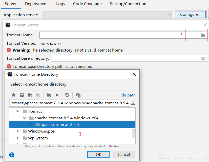The image size is (209, 162).
Task: Select the apache-tomcat-8.5.4 tree row
Action: tap(72, 124)
